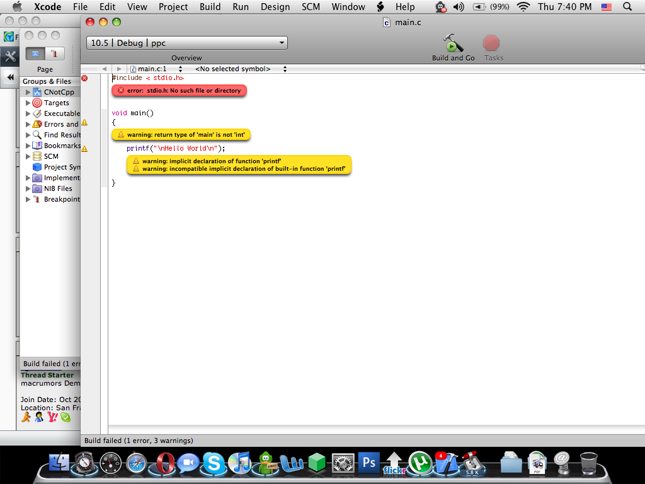Click the error icon in the gutter beside #include
The height and width of the screenshot is (484, 645).
tap(84, 78)
